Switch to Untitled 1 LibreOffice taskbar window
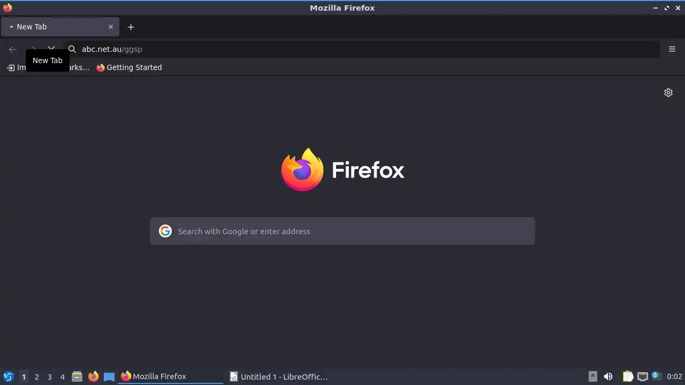The image size is (685, 385). 279,376
